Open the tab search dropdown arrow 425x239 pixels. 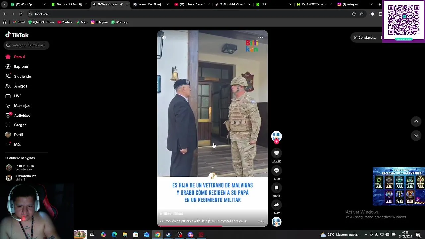[x=4, y=5]
